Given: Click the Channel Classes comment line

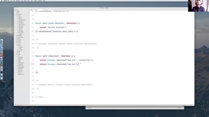Looking at the screenshot, I should [64, 84].
